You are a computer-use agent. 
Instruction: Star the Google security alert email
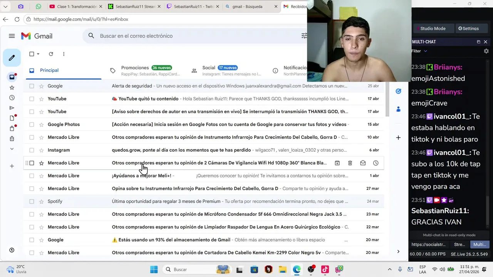(41, 86)
